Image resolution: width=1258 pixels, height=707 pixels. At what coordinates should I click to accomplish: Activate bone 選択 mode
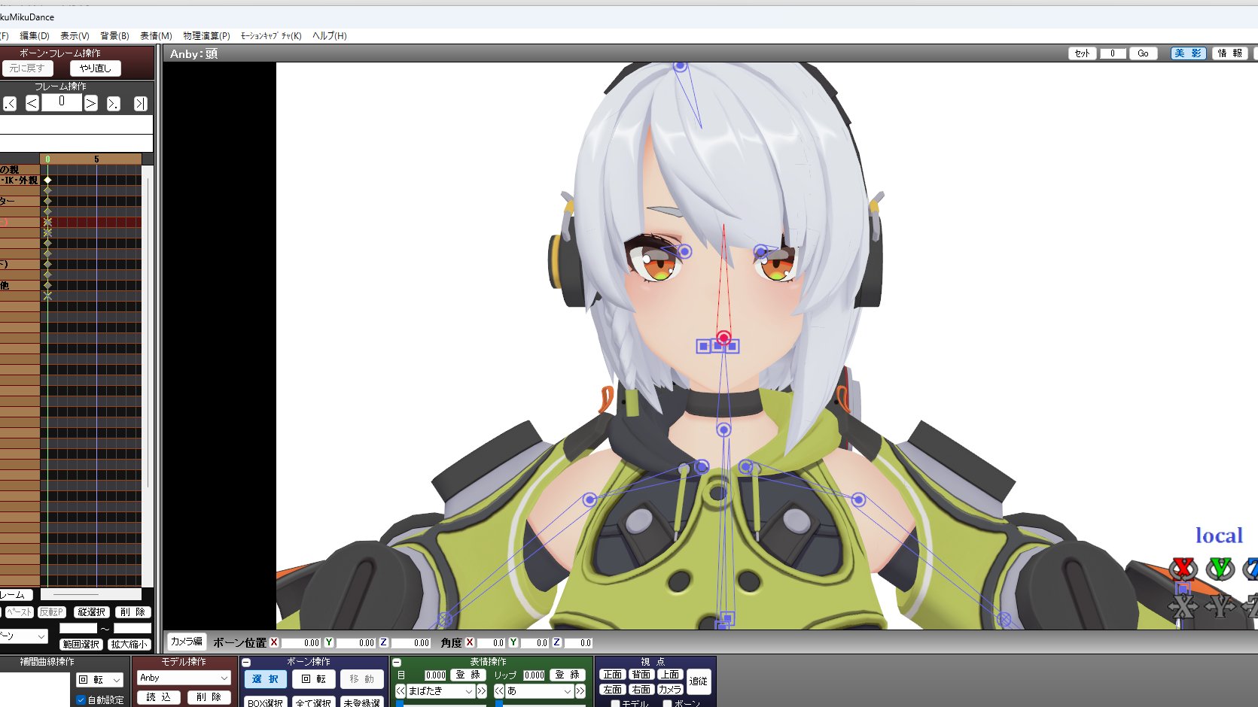[265, 679]
